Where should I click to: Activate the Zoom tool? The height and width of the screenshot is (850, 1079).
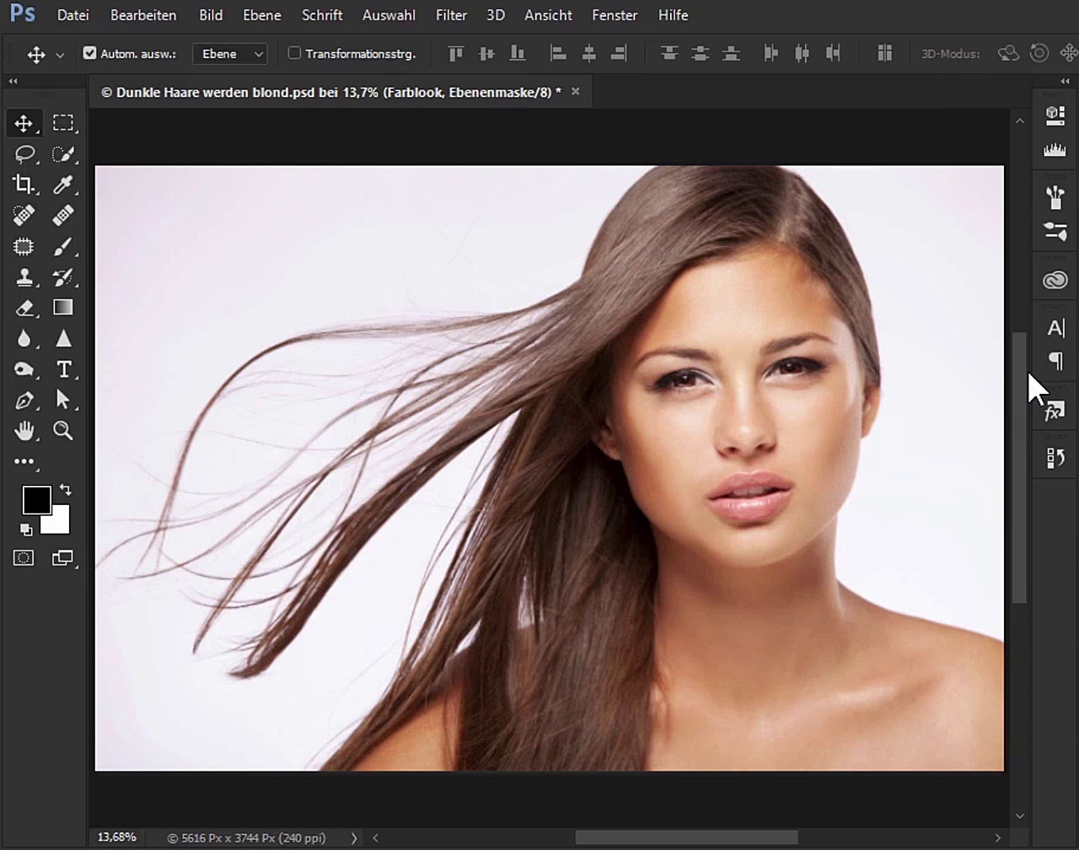(63, 431)
